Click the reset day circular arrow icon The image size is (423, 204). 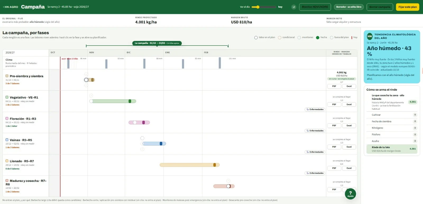(294, 7)
